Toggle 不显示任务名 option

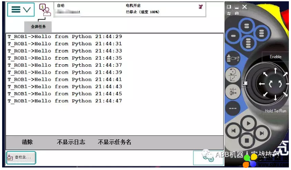coord(114,142)
